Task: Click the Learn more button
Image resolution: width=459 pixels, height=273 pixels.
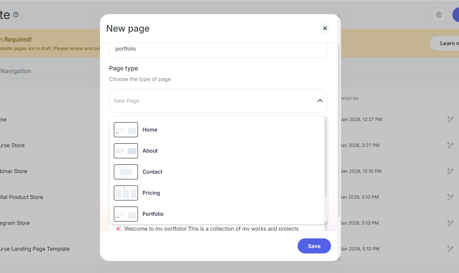Action: (446, 43)
